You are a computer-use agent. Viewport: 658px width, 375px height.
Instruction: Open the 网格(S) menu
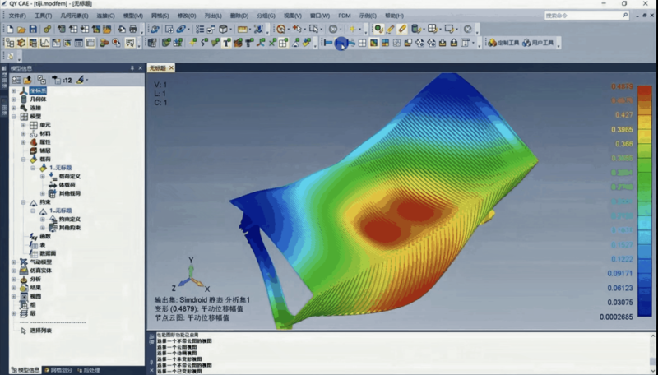160,16
